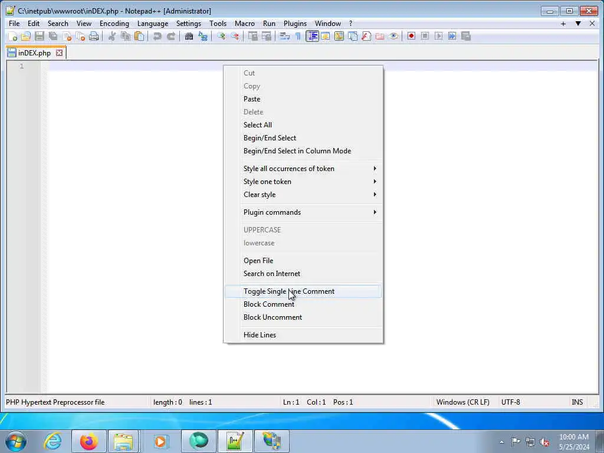604x453 pixels.
Task: Expand Style all occurrences of token submenu
Action: pos(303,169)
